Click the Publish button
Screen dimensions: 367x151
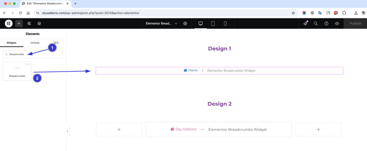tap(355, 24)
